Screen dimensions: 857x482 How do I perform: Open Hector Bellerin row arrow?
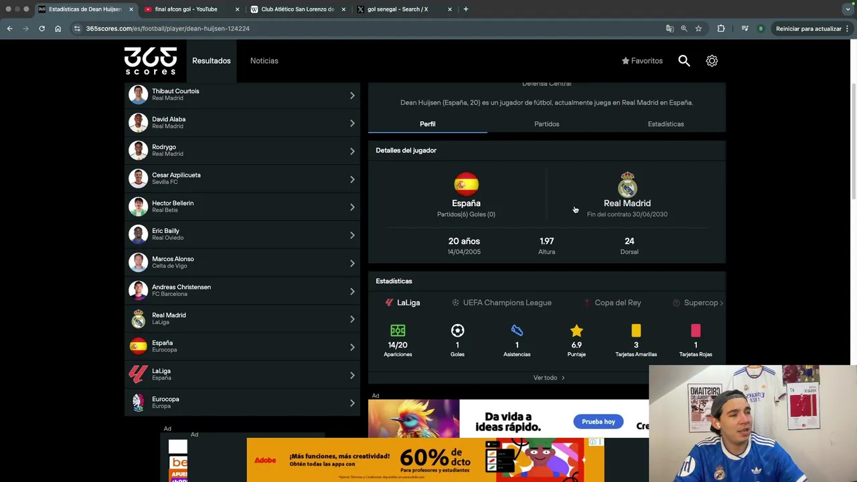pyautogui.click(x=352, y=207)
